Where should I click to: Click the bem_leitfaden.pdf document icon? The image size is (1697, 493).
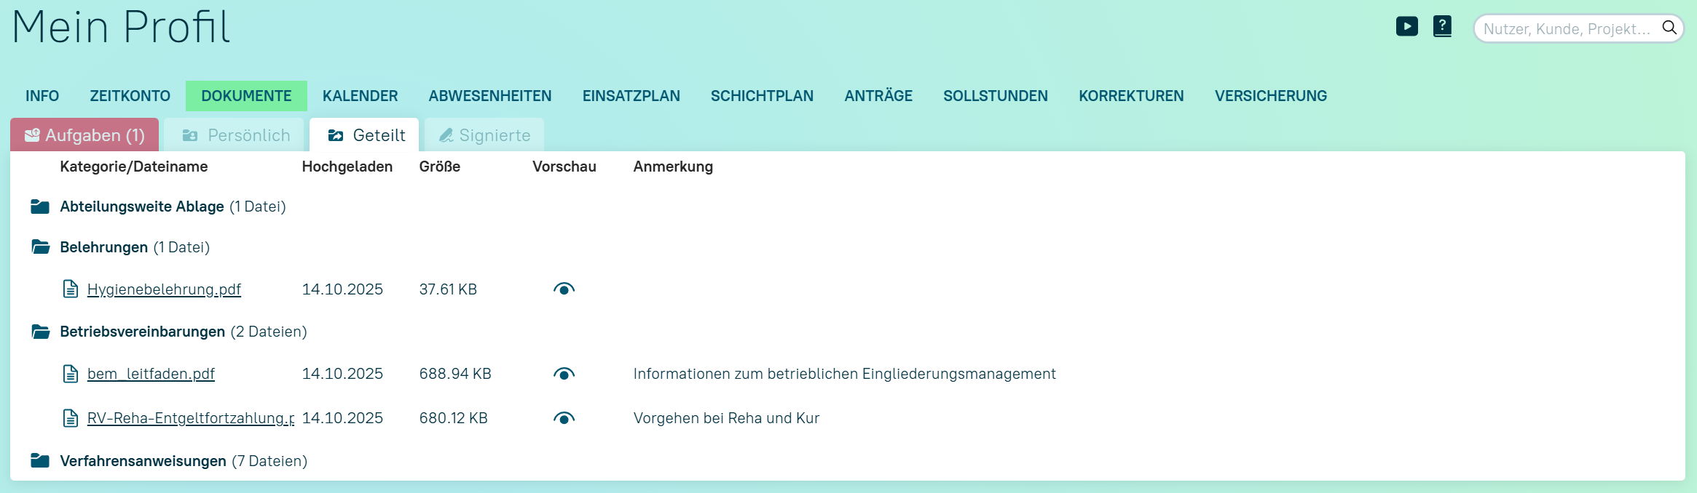(71, 374)
